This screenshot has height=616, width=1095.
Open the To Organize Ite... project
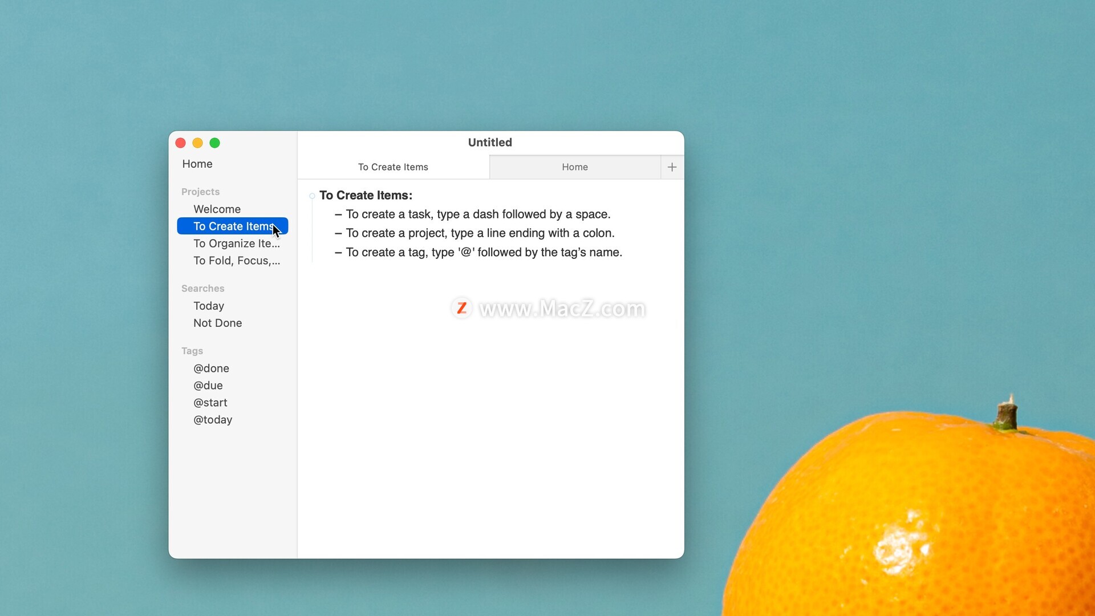click(237, 244)
